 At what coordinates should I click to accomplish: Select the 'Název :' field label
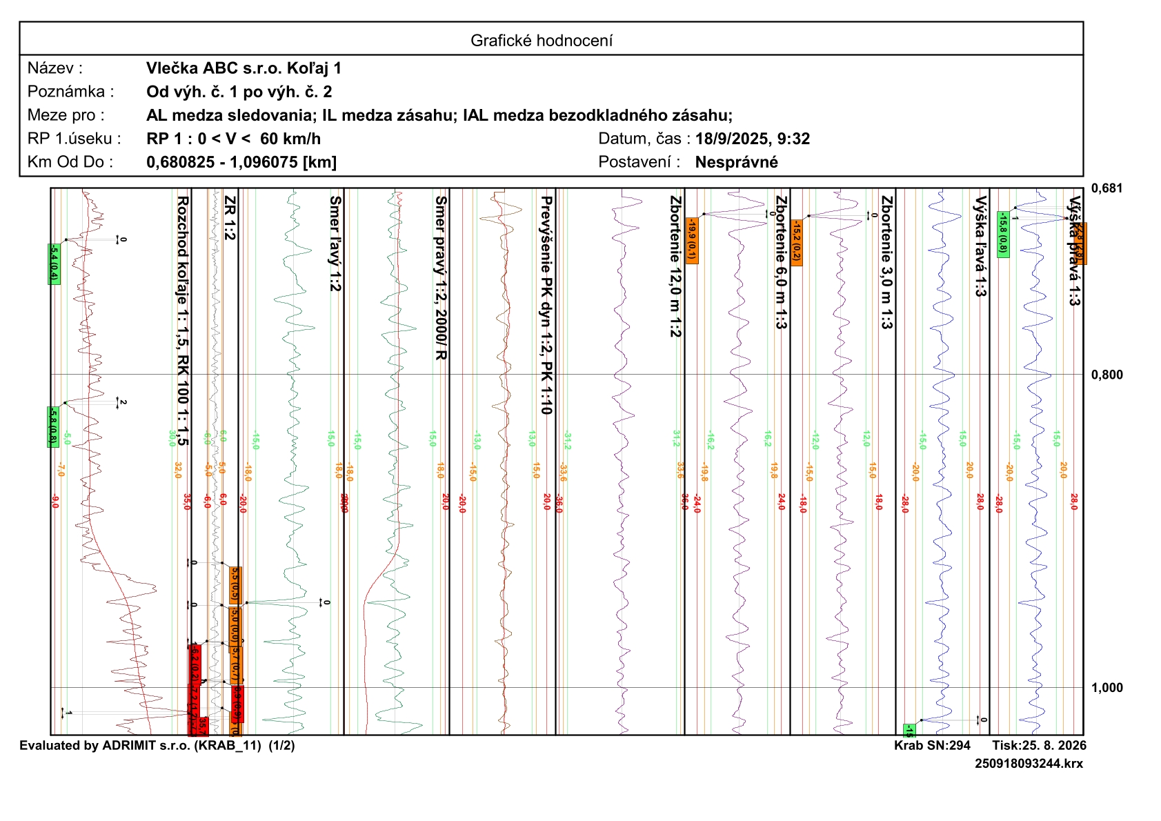pos(55,68)
